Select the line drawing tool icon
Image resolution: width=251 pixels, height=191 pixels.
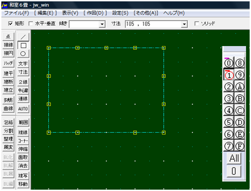pos(23,37)
